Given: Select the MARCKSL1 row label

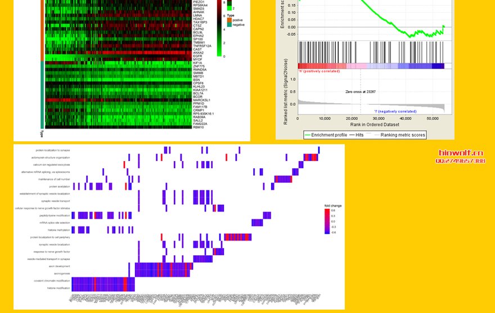Looking at the screenshot, I should pyautogui.click(x=202, y=100).
